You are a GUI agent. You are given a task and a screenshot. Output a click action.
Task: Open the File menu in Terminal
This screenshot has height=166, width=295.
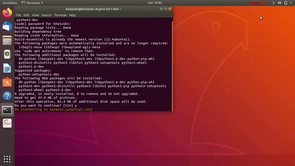[x=18, y=15]
